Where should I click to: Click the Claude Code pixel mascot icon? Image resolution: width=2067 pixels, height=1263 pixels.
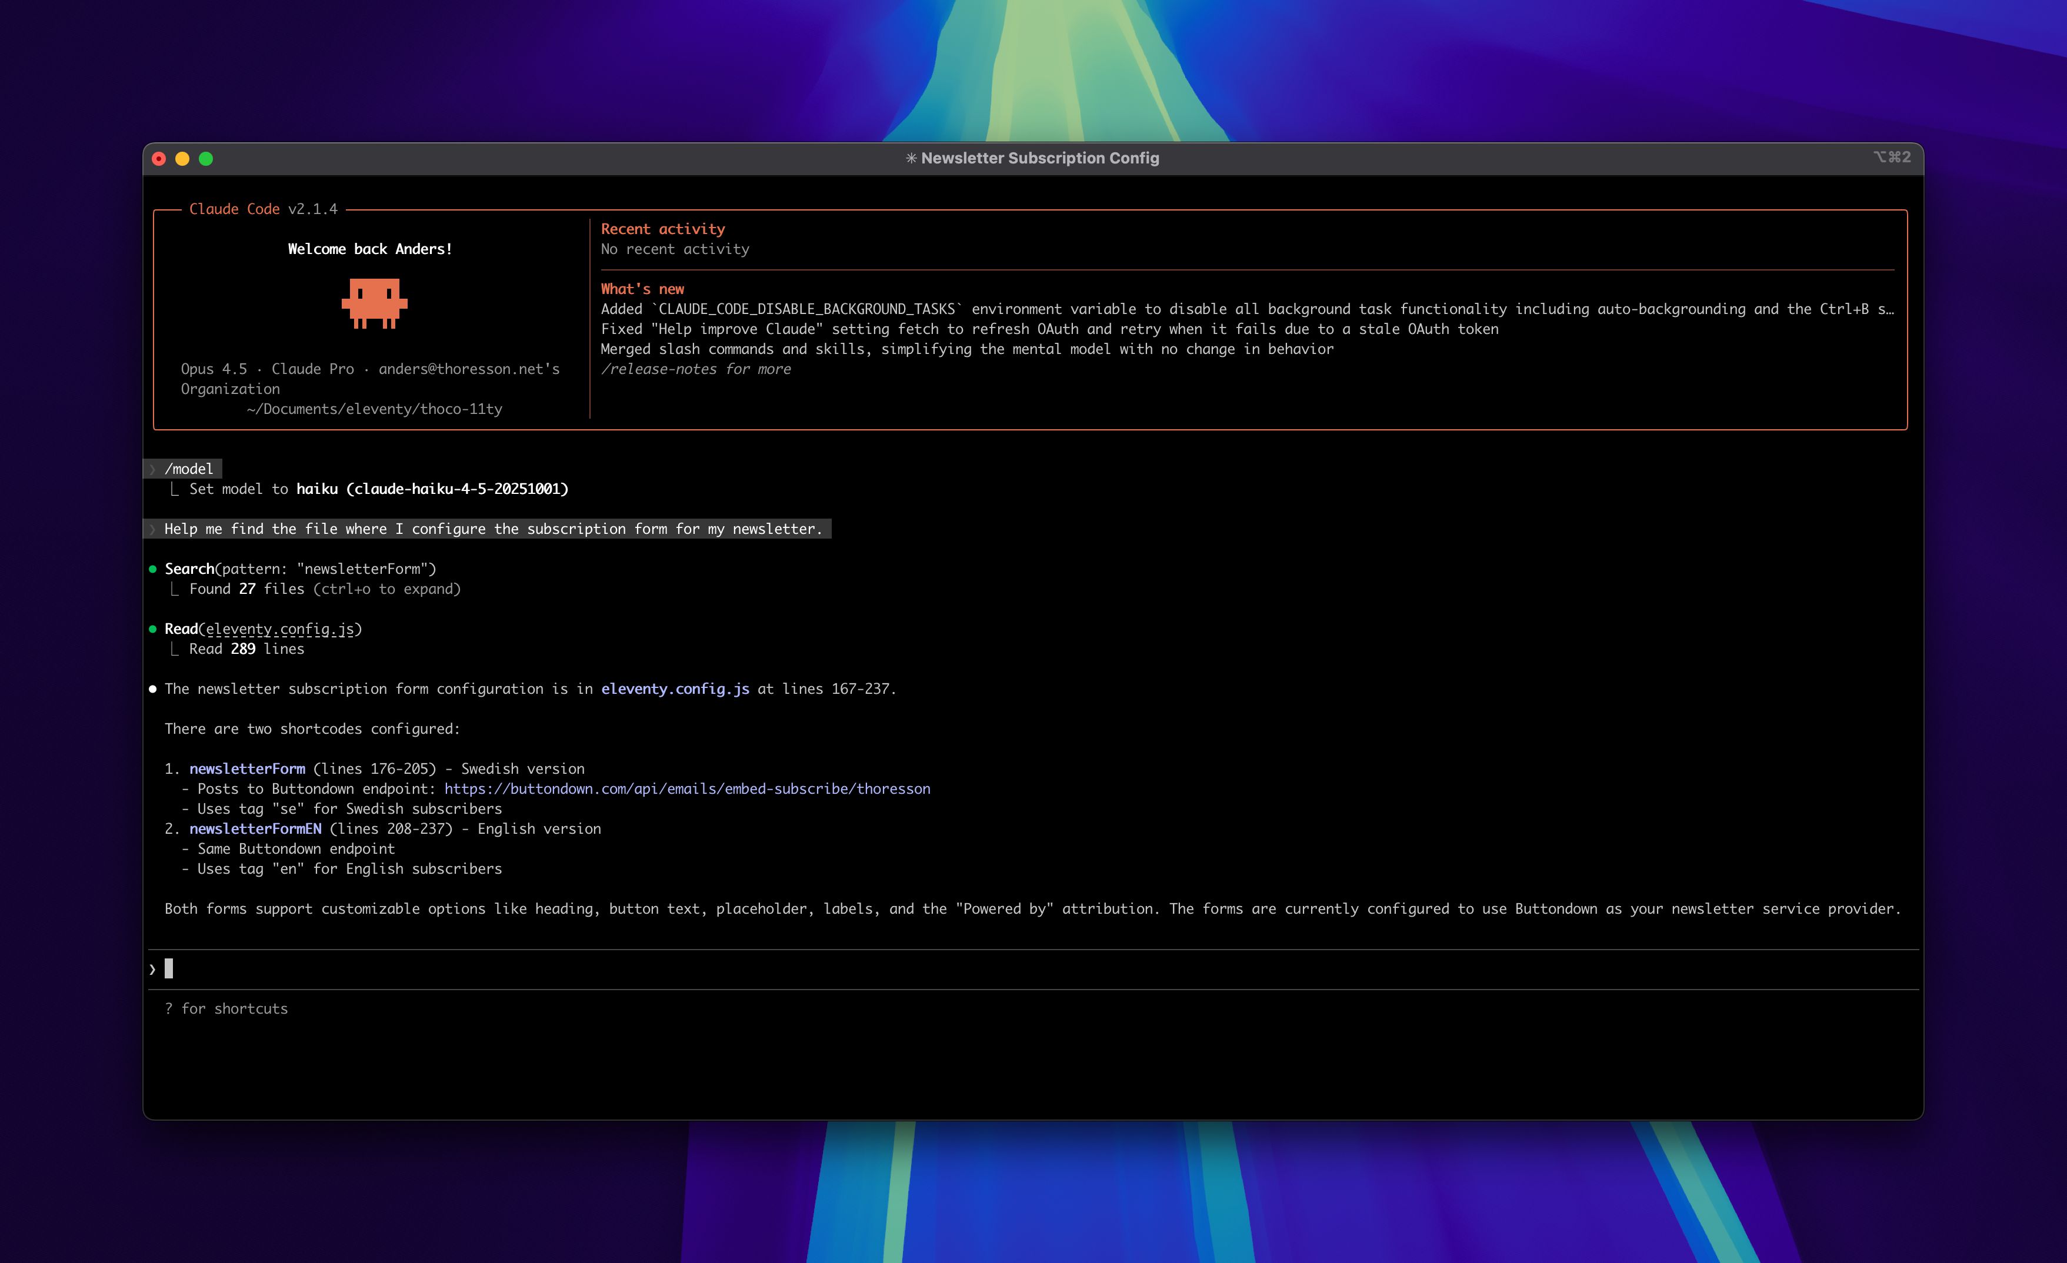tap(374, 303)
